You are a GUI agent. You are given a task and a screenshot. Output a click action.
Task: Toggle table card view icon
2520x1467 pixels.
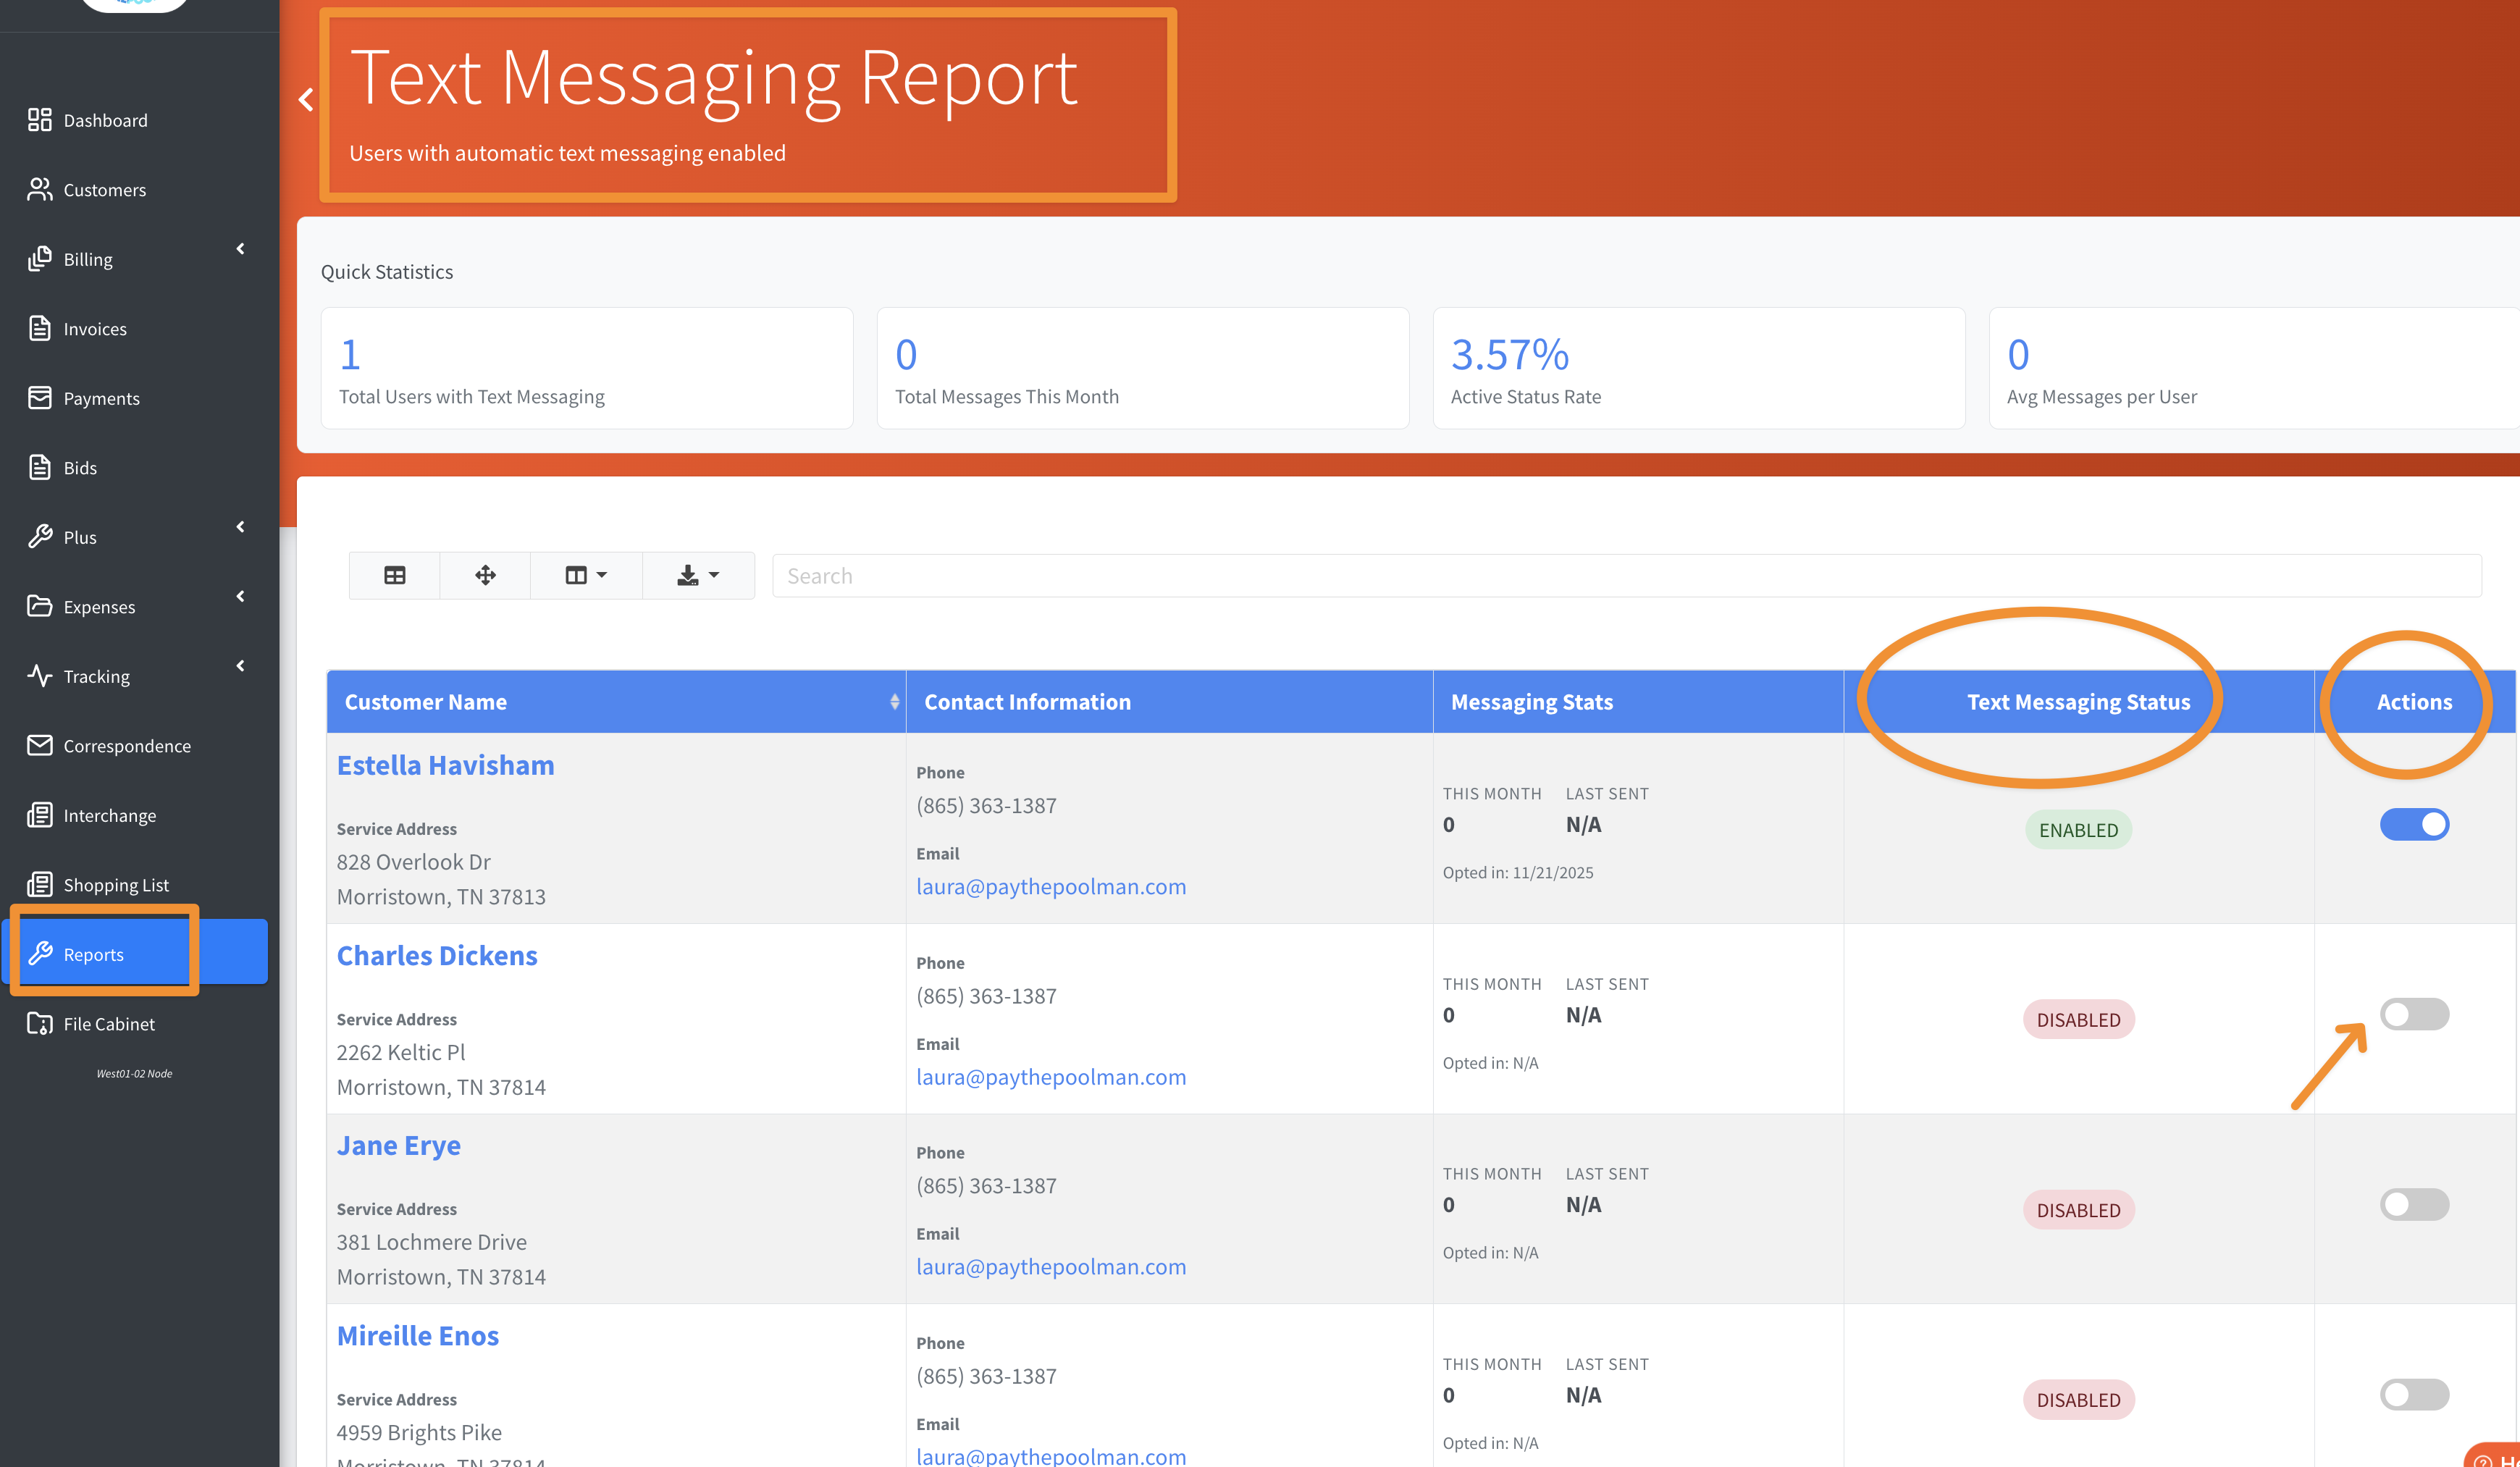394,575
